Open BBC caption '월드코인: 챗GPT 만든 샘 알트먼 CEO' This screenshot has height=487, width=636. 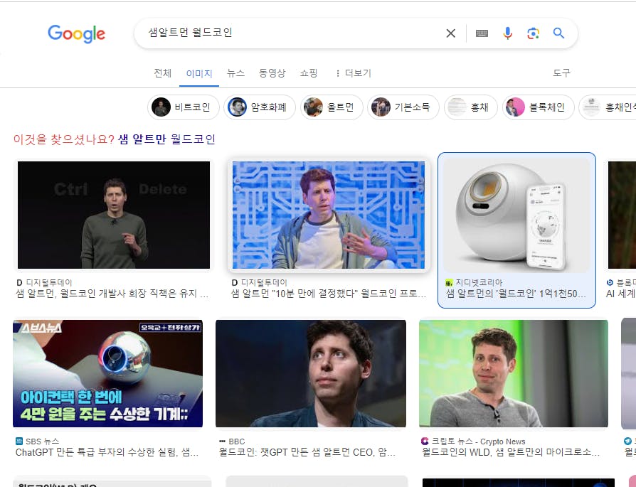(x=307, y=452)
